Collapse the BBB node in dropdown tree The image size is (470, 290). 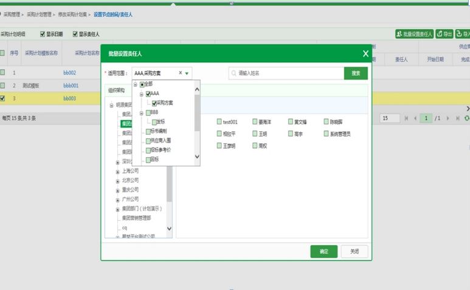pos(142,113)
